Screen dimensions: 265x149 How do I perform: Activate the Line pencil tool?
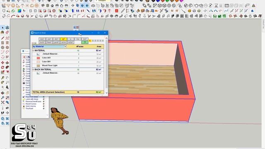[2, 38]
